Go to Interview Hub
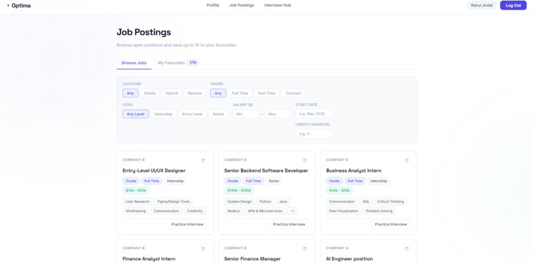This screenshot has width=533, height=263. (x=278, y=5)
